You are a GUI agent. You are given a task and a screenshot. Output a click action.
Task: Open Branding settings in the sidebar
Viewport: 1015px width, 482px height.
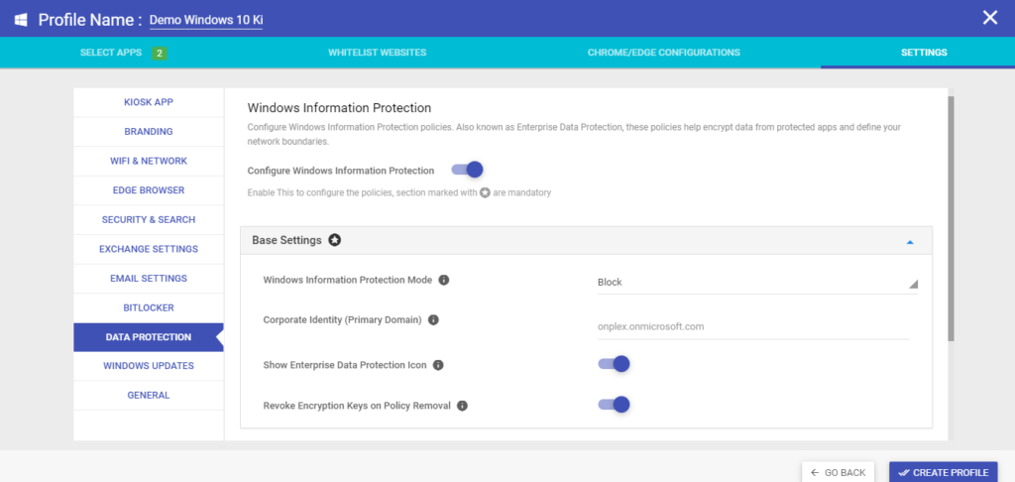[x=149, y=132]
